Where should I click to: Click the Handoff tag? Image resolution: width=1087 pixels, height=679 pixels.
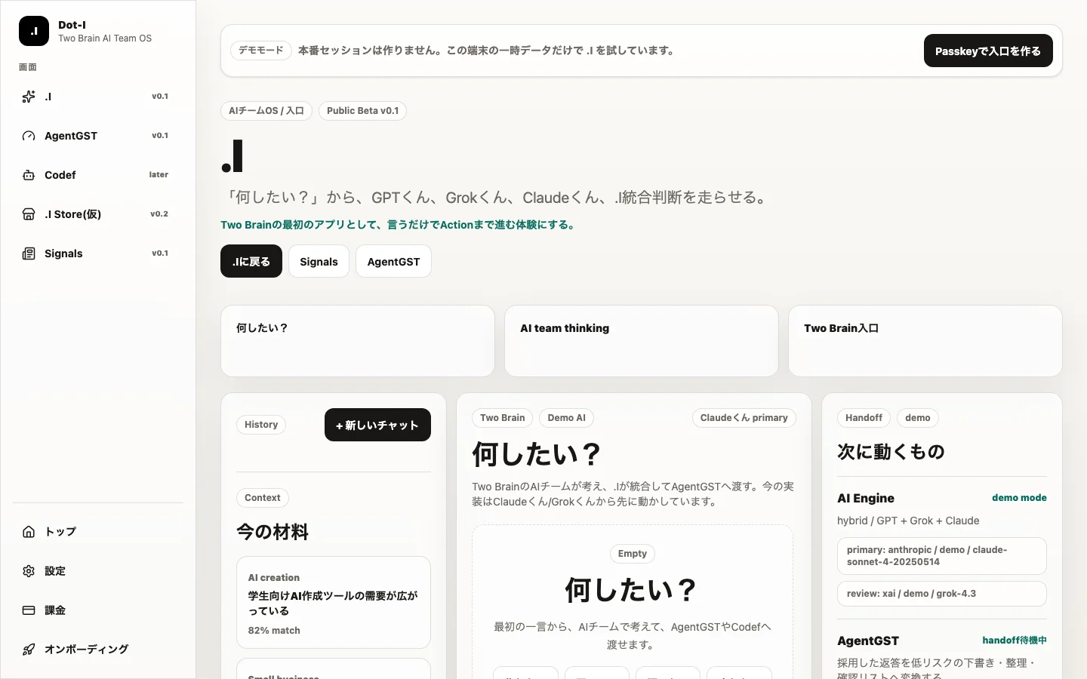864,418
